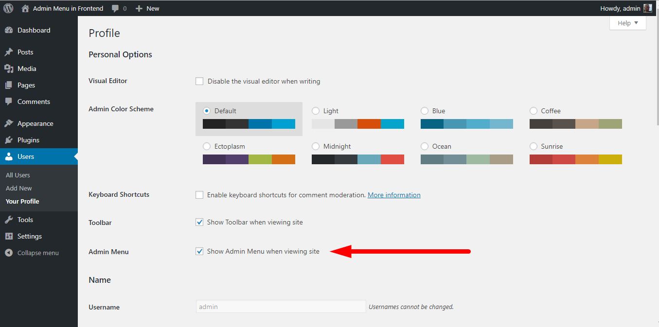Open the Pages menu label
Viewport: 659px width, 327px height.
(x=26, y=85)
